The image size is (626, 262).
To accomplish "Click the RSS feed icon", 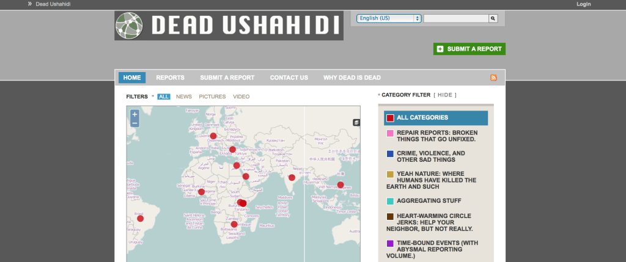I will (x=493, y=78).
